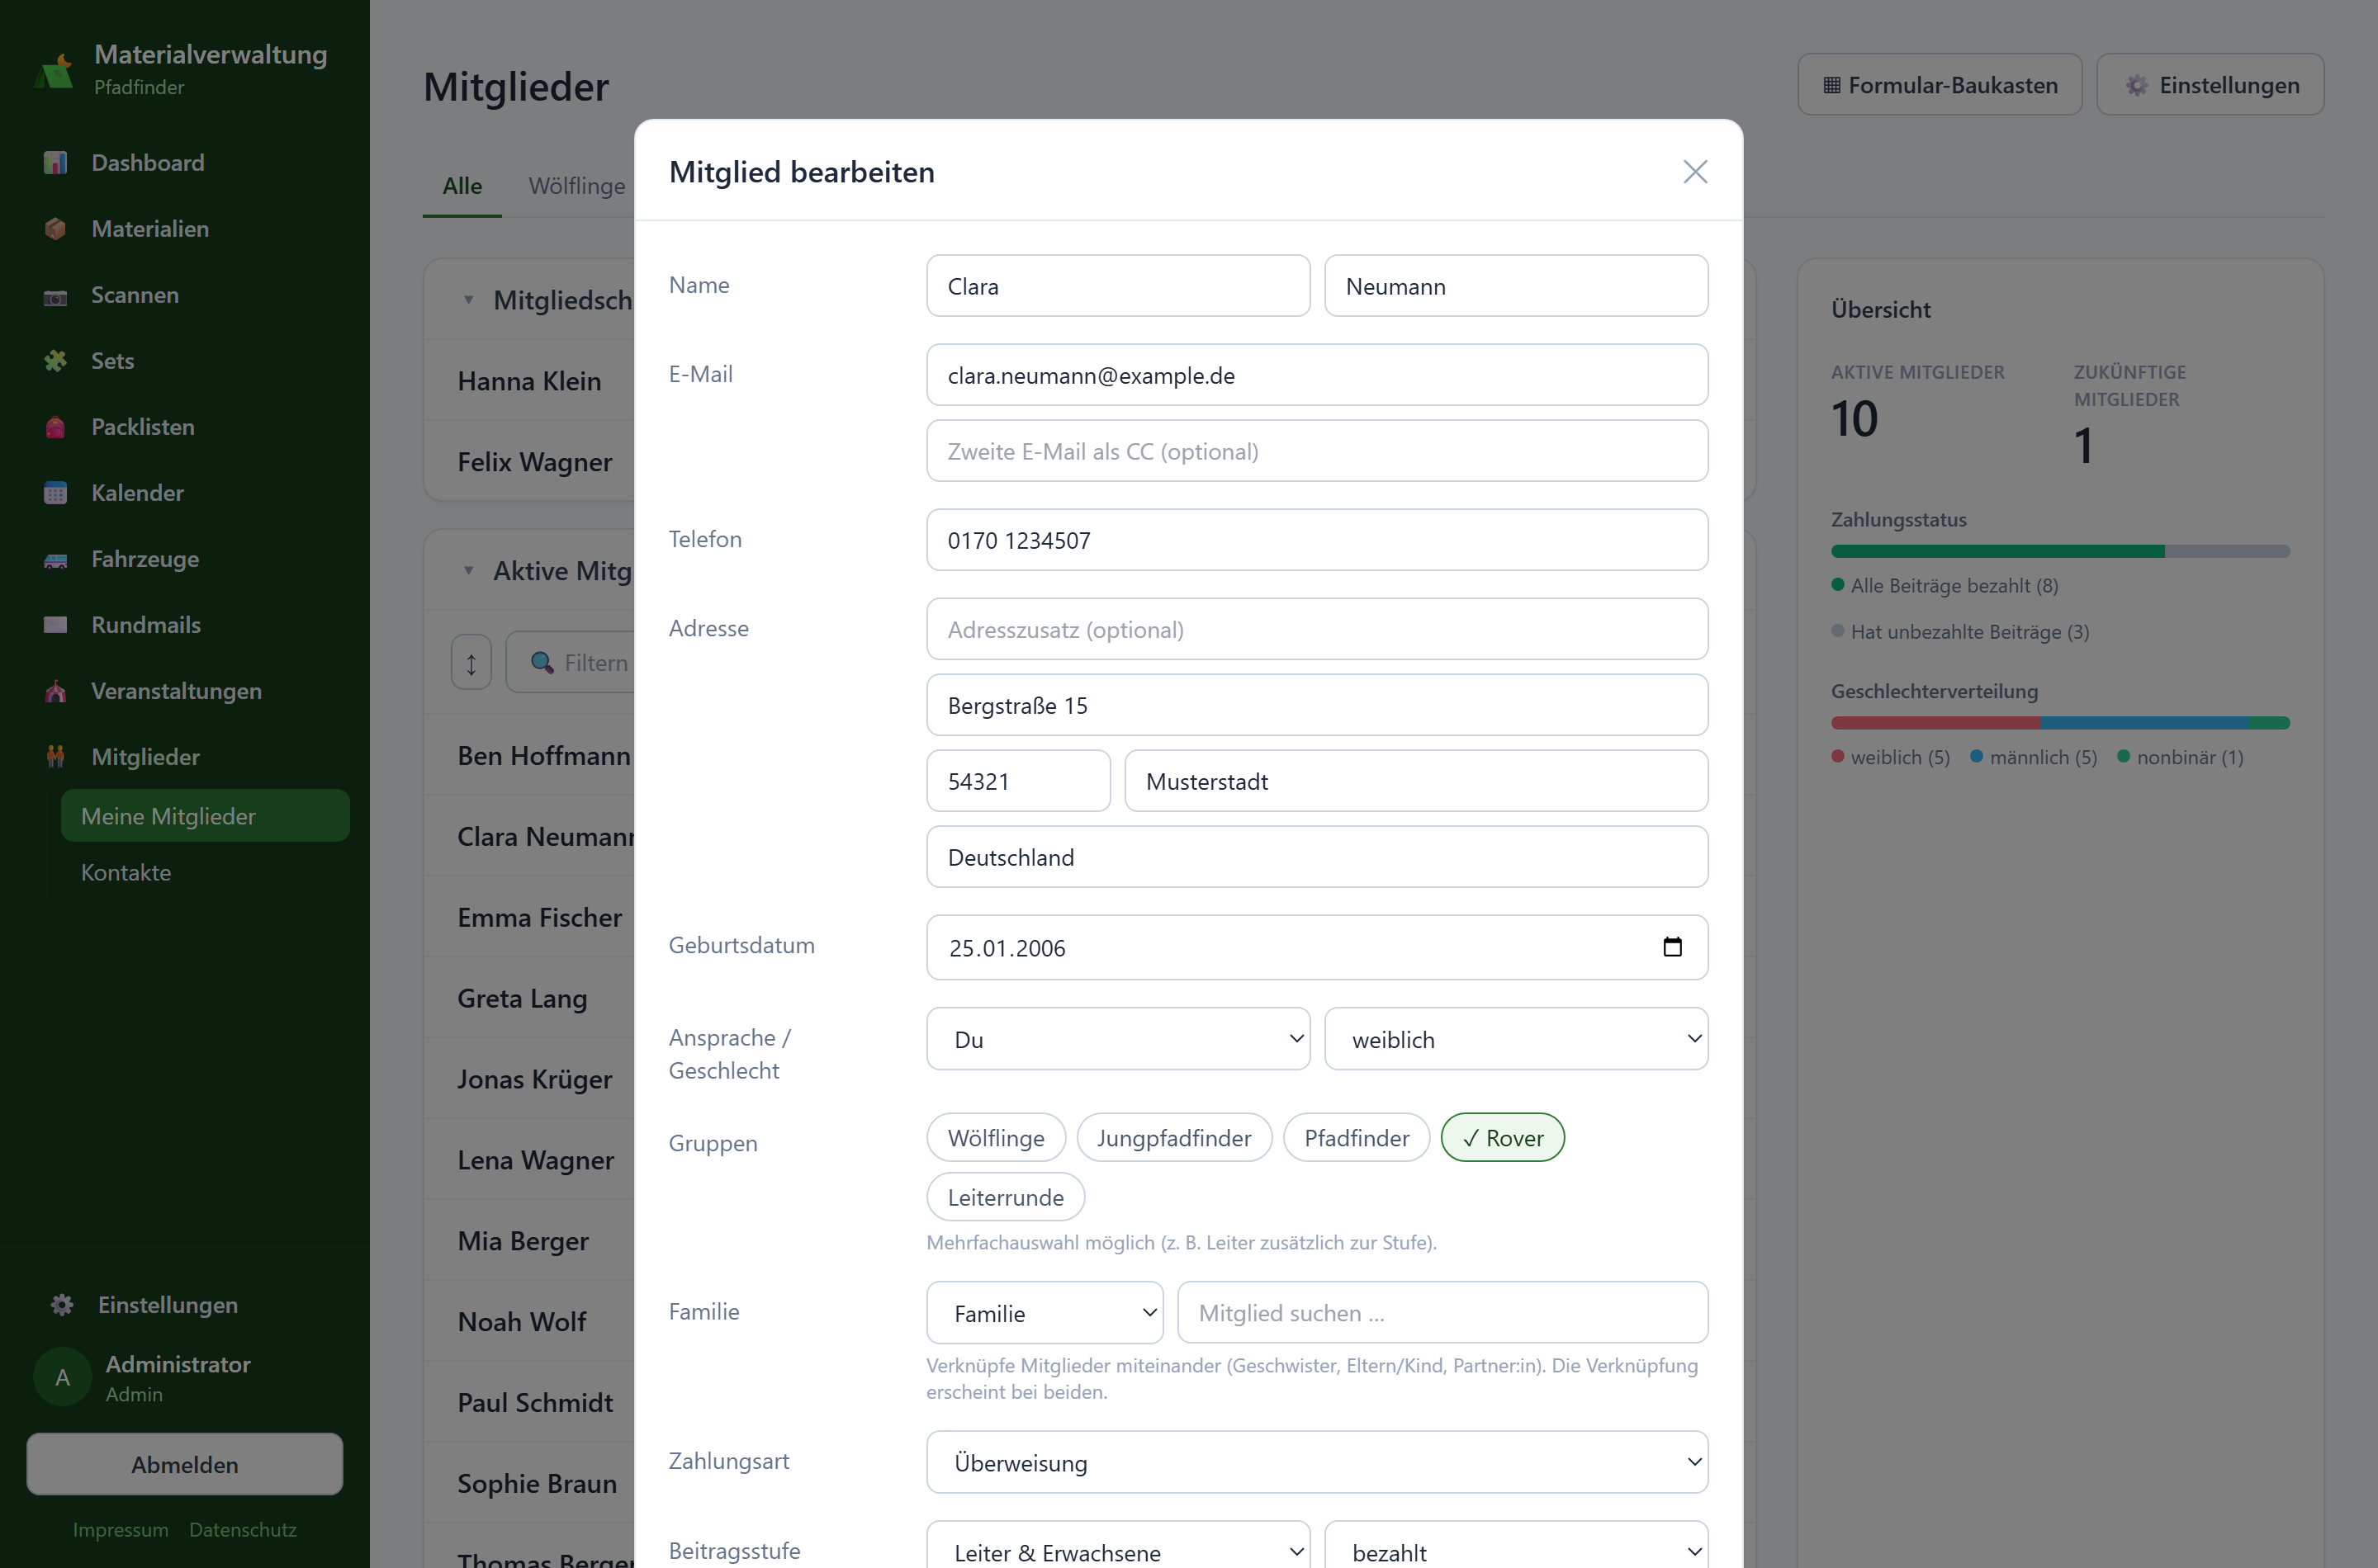
Task: Click the postal code field 54321
Action: pyautogui.click(x=1017, y=781)
